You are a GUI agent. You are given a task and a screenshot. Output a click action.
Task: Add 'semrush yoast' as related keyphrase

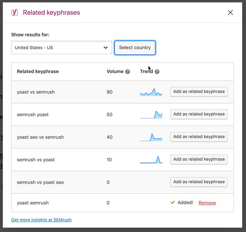[199, 114]
